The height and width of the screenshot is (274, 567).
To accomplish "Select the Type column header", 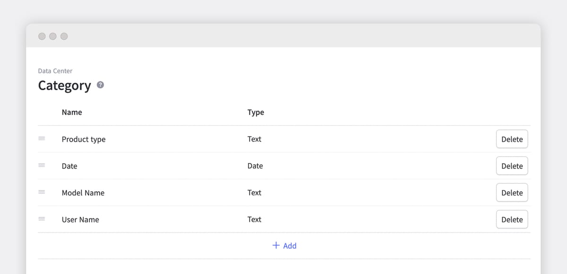I will click(x=256, y=112).
